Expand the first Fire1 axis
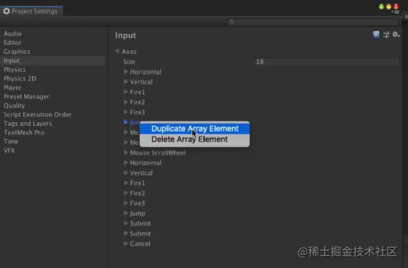The height and width of the screenshot is (268, 408). click(125, 91)
